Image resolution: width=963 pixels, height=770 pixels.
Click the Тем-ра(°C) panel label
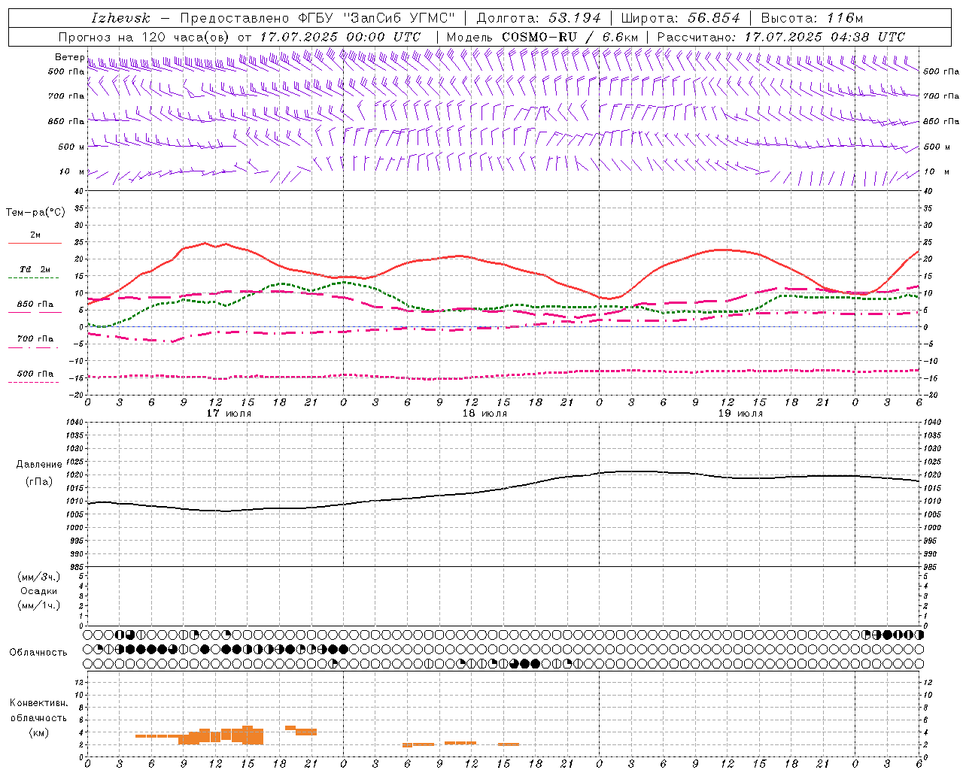click(35, 213)
